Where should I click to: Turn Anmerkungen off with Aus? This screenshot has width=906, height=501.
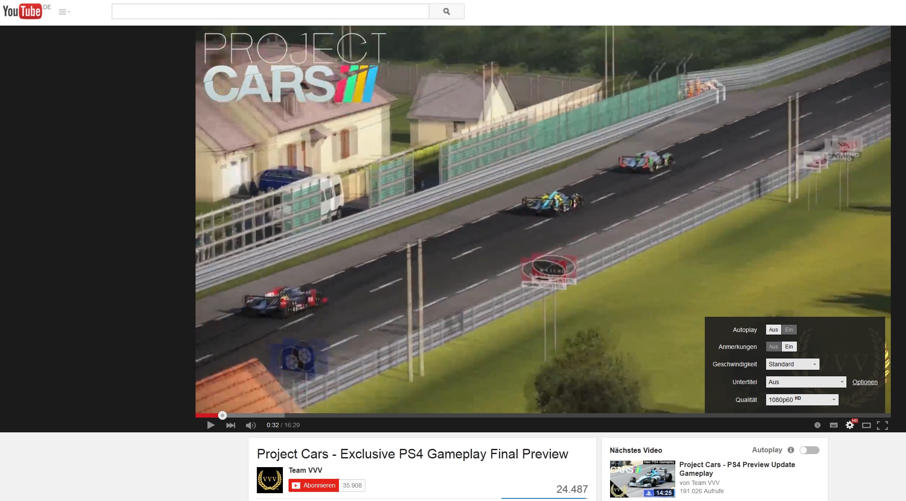tap(773, 346)
